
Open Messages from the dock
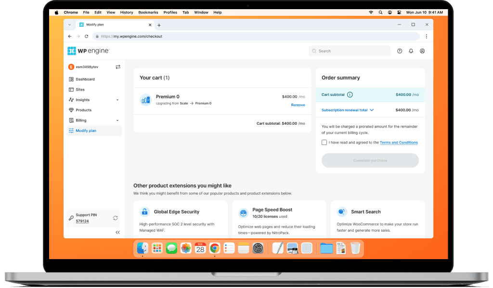[171, 249]
